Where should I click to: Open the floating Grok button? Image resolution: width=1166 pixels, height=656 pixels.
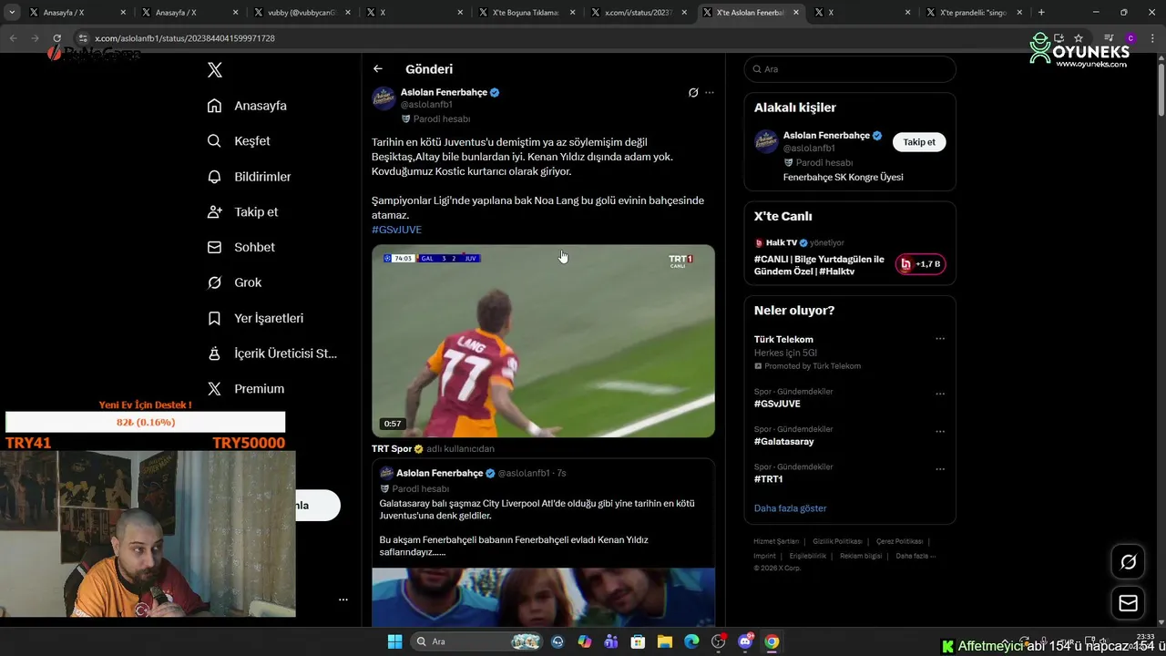pyautogui.click(x=1128, y=562)
